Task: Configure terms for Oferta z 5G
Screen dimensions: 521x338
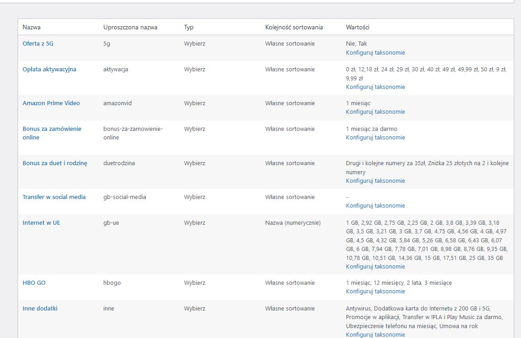Action: [375, 52]
